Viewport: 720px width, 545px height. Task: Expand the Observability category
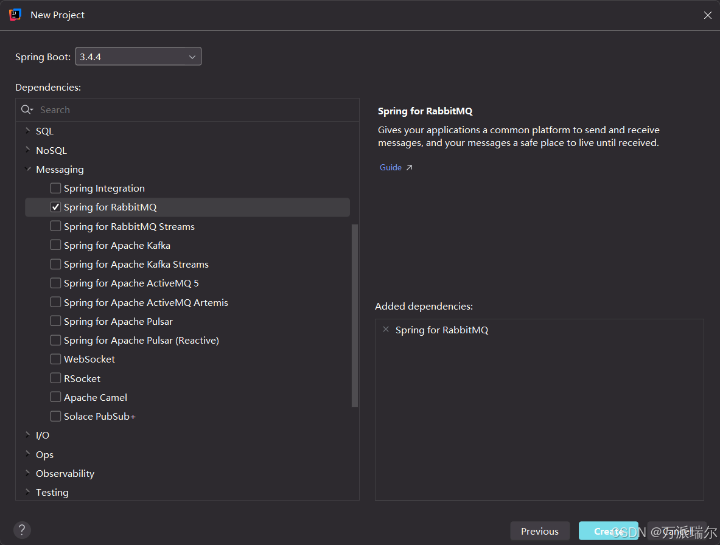(27, 473)
